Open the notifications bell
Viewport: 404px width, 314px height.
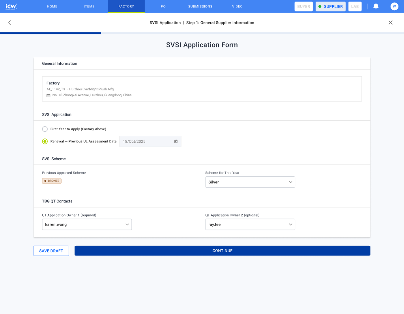(x=376, y=6)
